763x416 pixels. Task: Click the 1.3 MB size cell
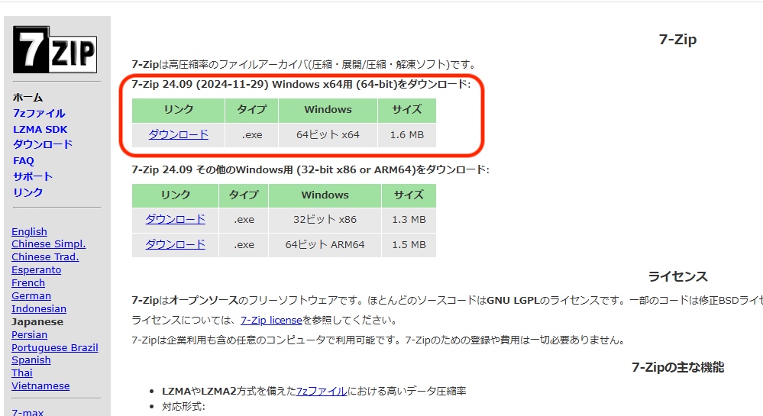pos(409,219)
